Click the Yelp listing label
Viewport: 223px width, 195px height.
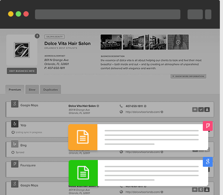pos(23,125)
